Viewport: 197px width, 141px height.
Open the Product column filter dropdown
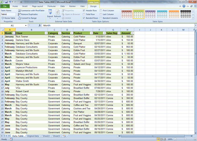(91, 33)
